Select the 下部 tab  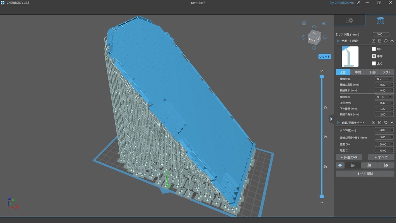tap(372, 72)
